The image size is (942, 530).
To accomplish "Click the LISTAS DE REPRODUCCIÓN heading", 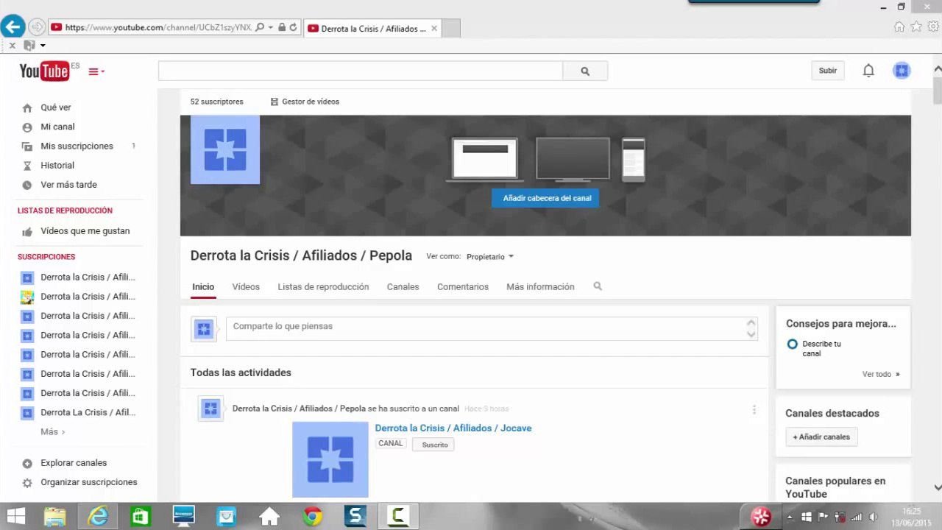I will [x=65, y=211].
